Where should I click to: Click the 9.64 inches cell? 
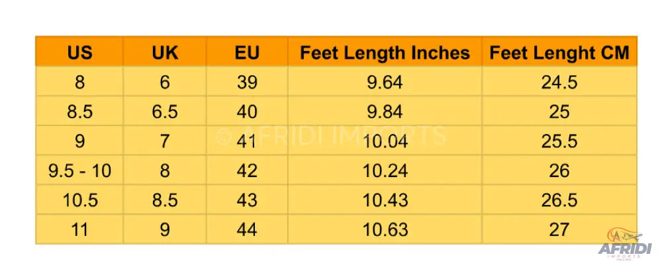click(385, 83)
